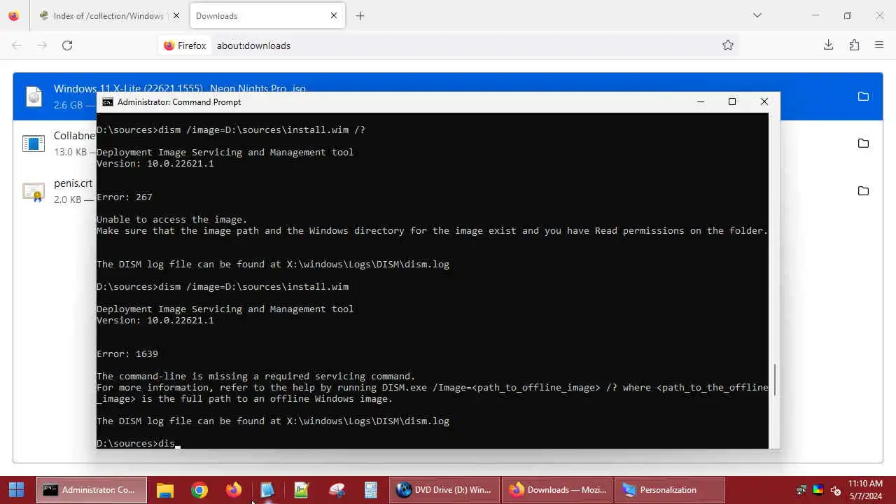This screenshot has height=504, width=896.
Task: Open the Firefox downloads panel icon
Action: pyautogui.click(x=828, y=45)
